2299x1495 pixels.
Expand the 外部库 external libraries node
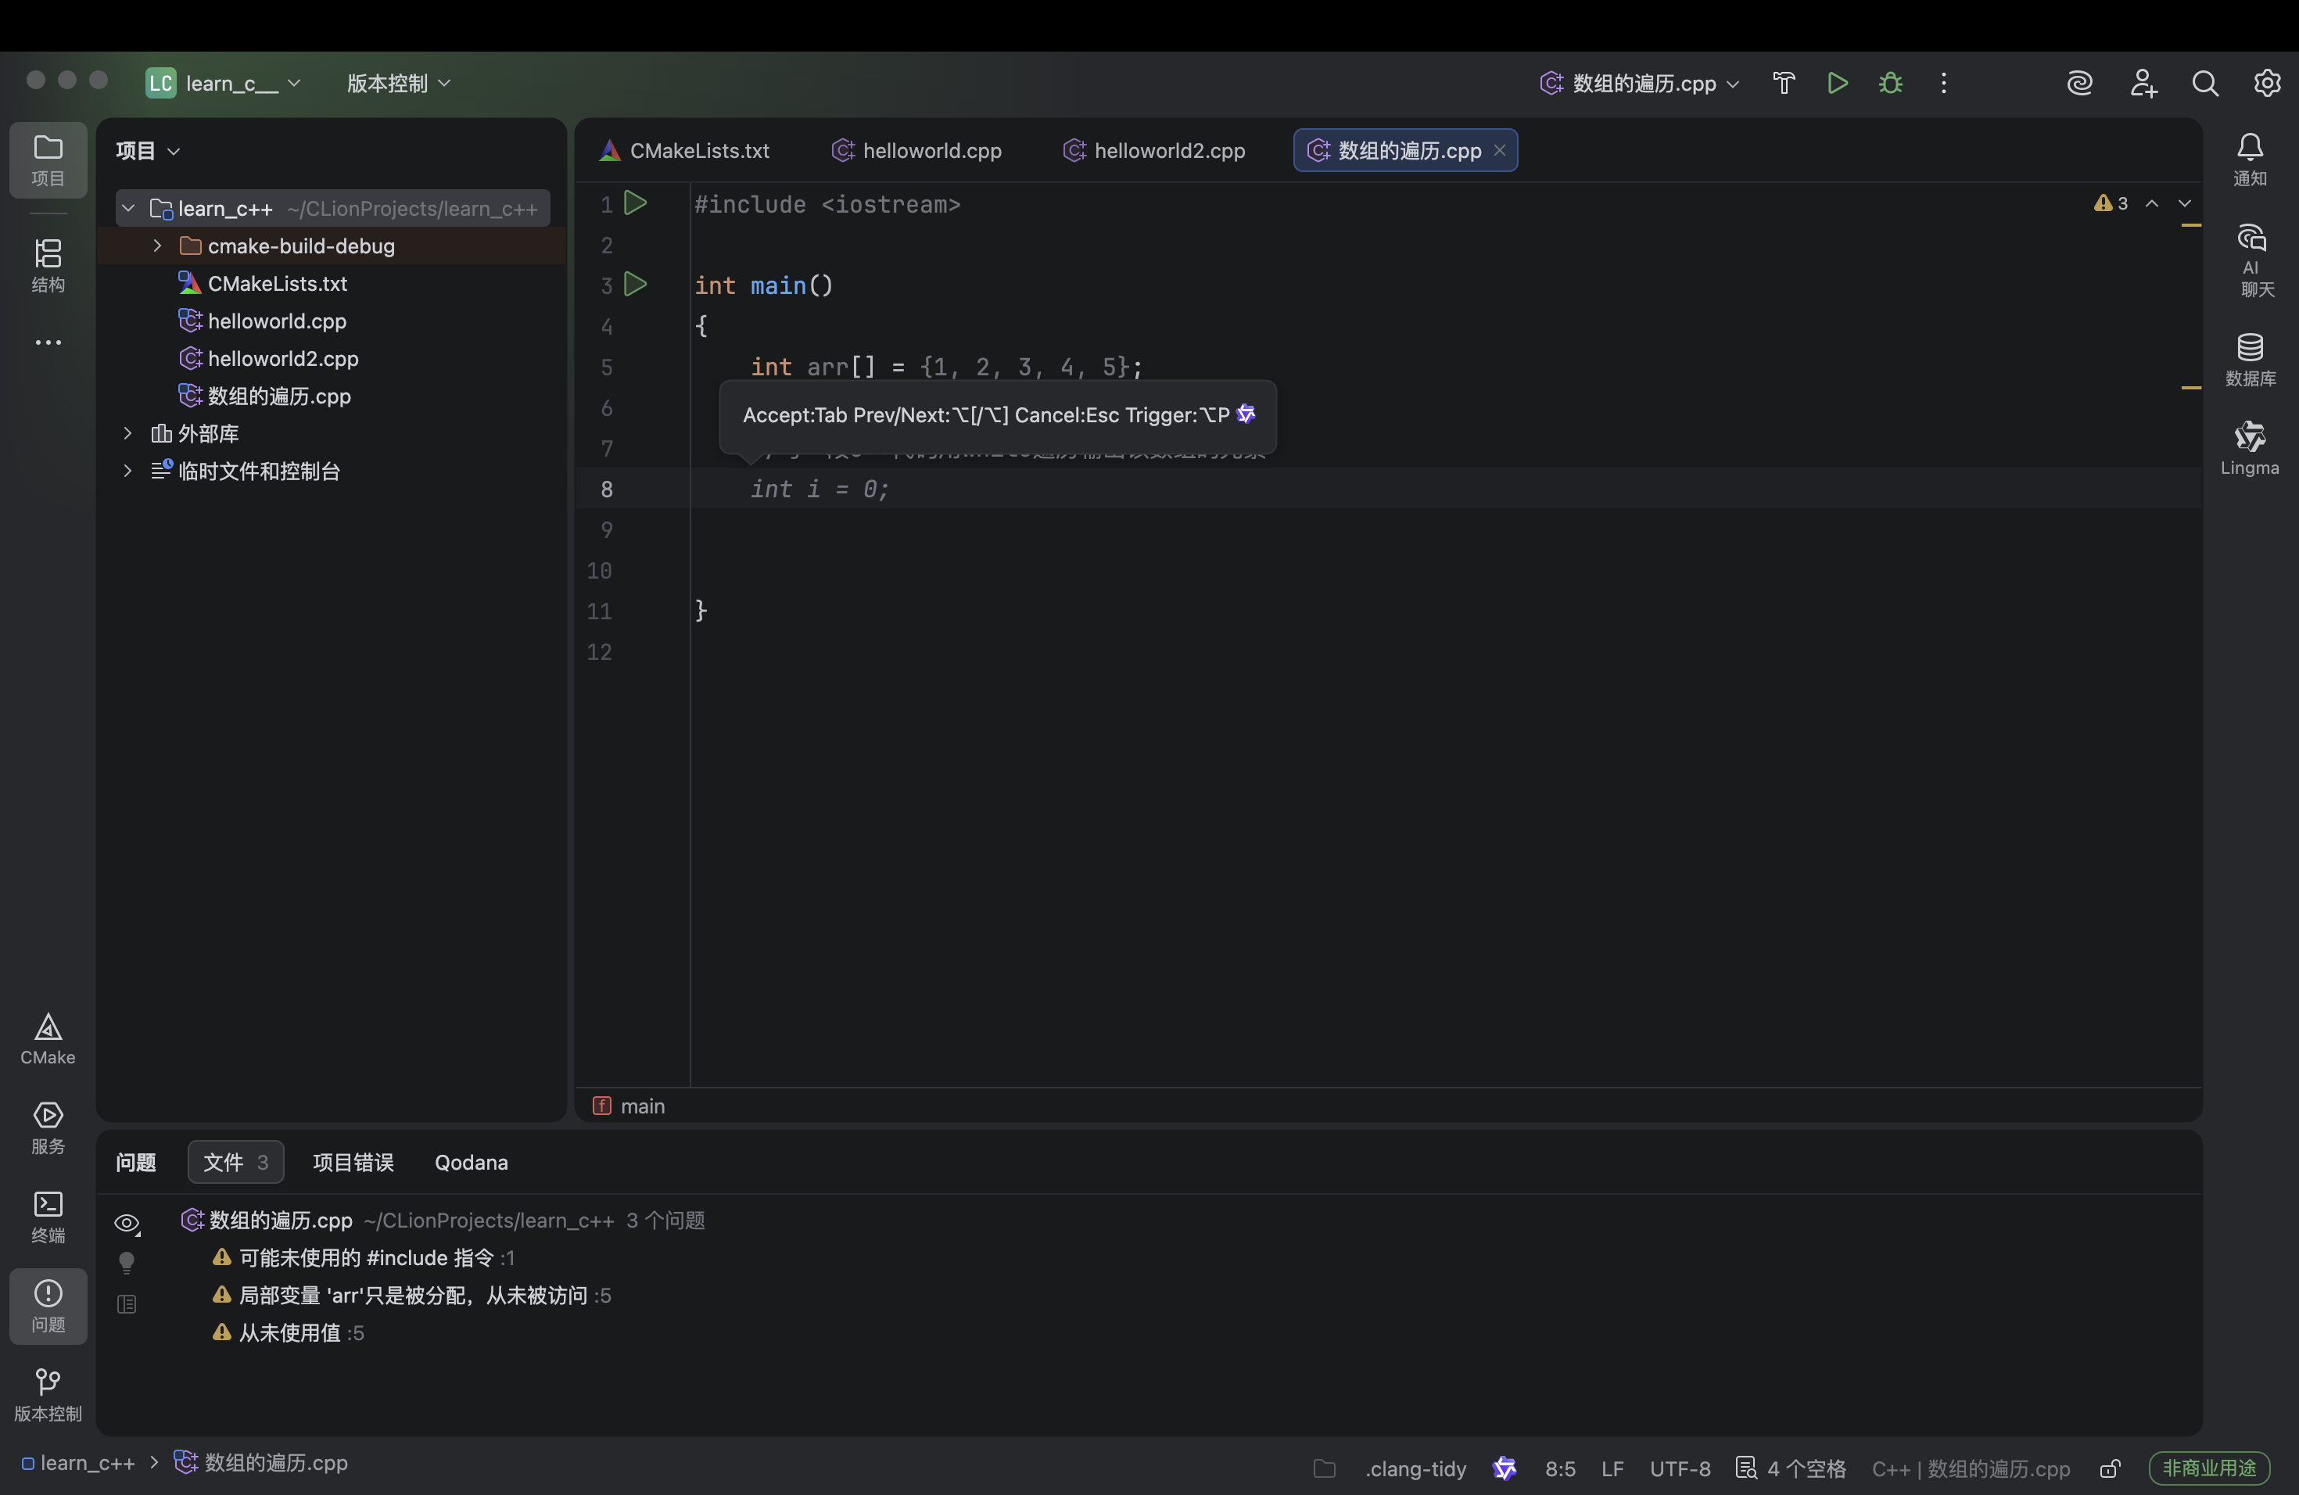[x=127, y=434]
